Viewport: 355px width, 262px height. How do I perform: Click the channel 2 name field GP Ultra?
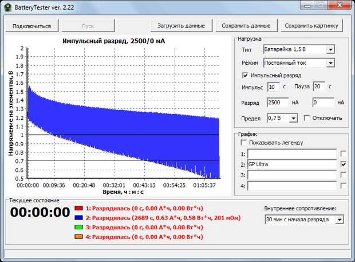point(292,165)
